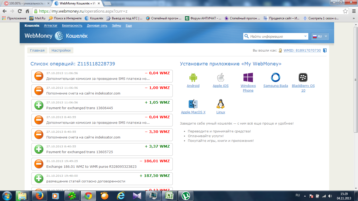This screenshot has width=358, height=201.
Task: Open Firefox from the taskbar
Action: coord(39,196)
